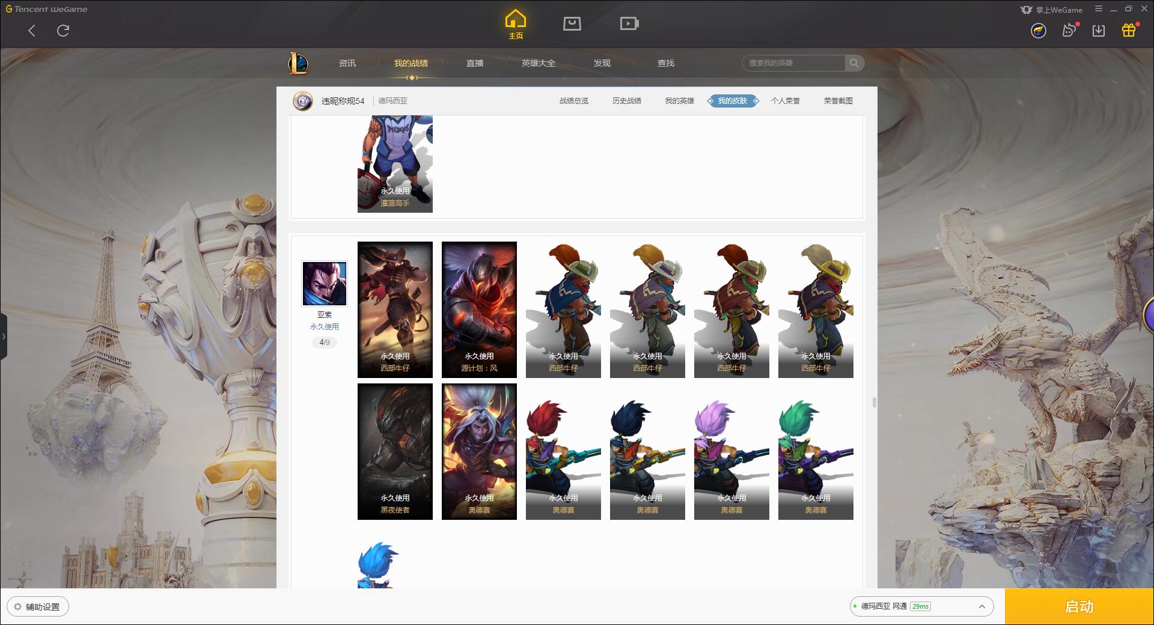
Task: Click the 4/9 skin count badge
Action: [x=325, y=343]
